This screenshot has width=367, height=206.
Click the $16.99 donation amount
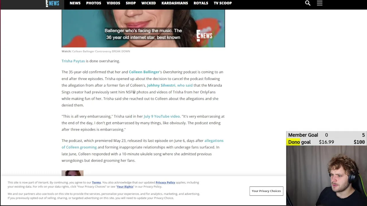tap(326, 142)
